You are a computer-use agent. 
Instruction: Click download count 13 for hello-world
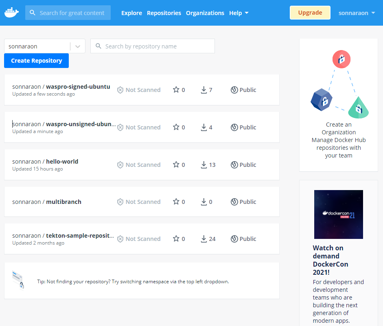coord(212,164)
